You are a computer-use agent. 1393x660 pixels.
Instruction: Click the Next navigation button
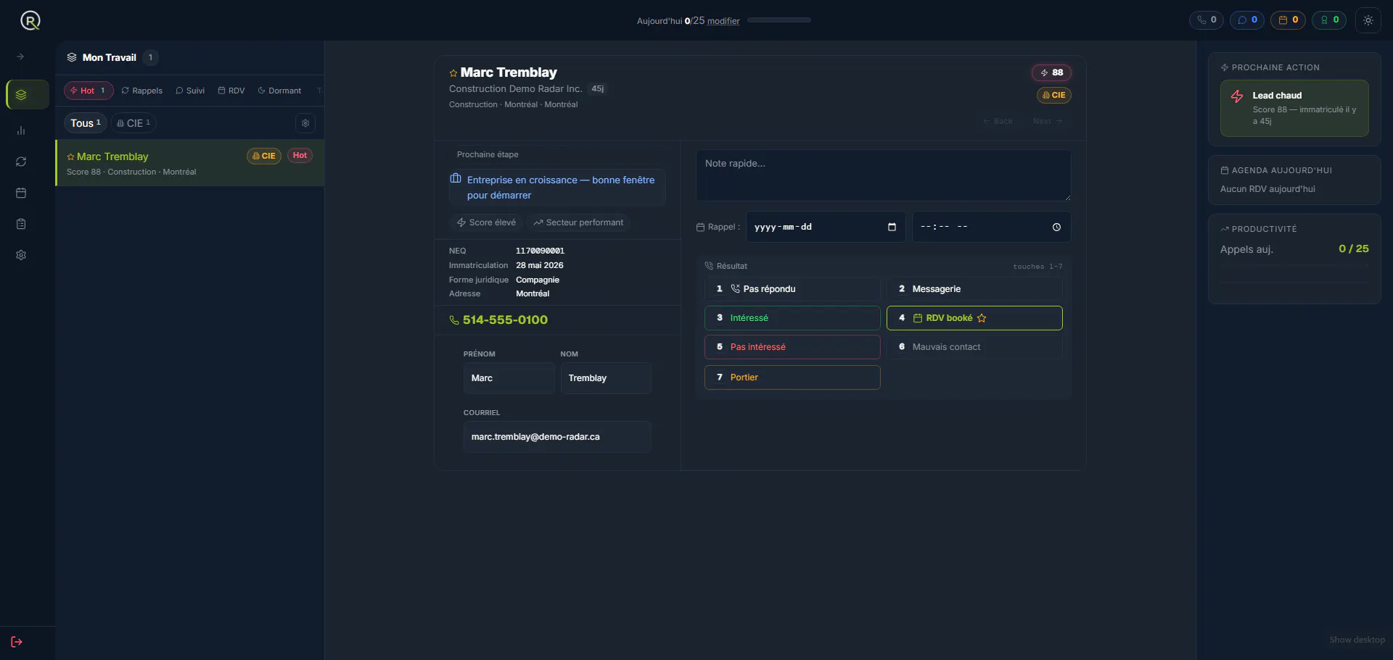pyautogui.click(x=1048, y=121)
